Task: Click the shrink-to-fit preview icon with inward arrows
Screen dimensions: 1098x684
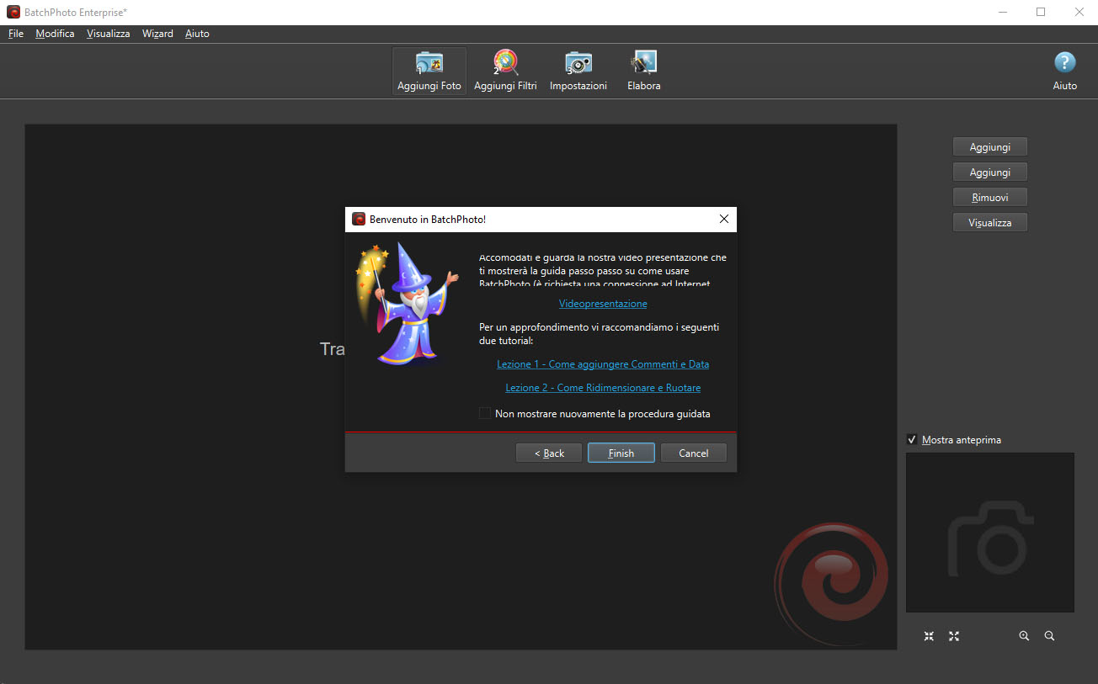Action: click(929, 636)
